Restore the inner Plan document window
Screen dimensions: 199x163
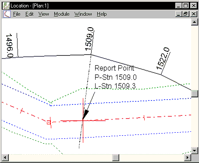pyautogui.click(x=186, y=14)
